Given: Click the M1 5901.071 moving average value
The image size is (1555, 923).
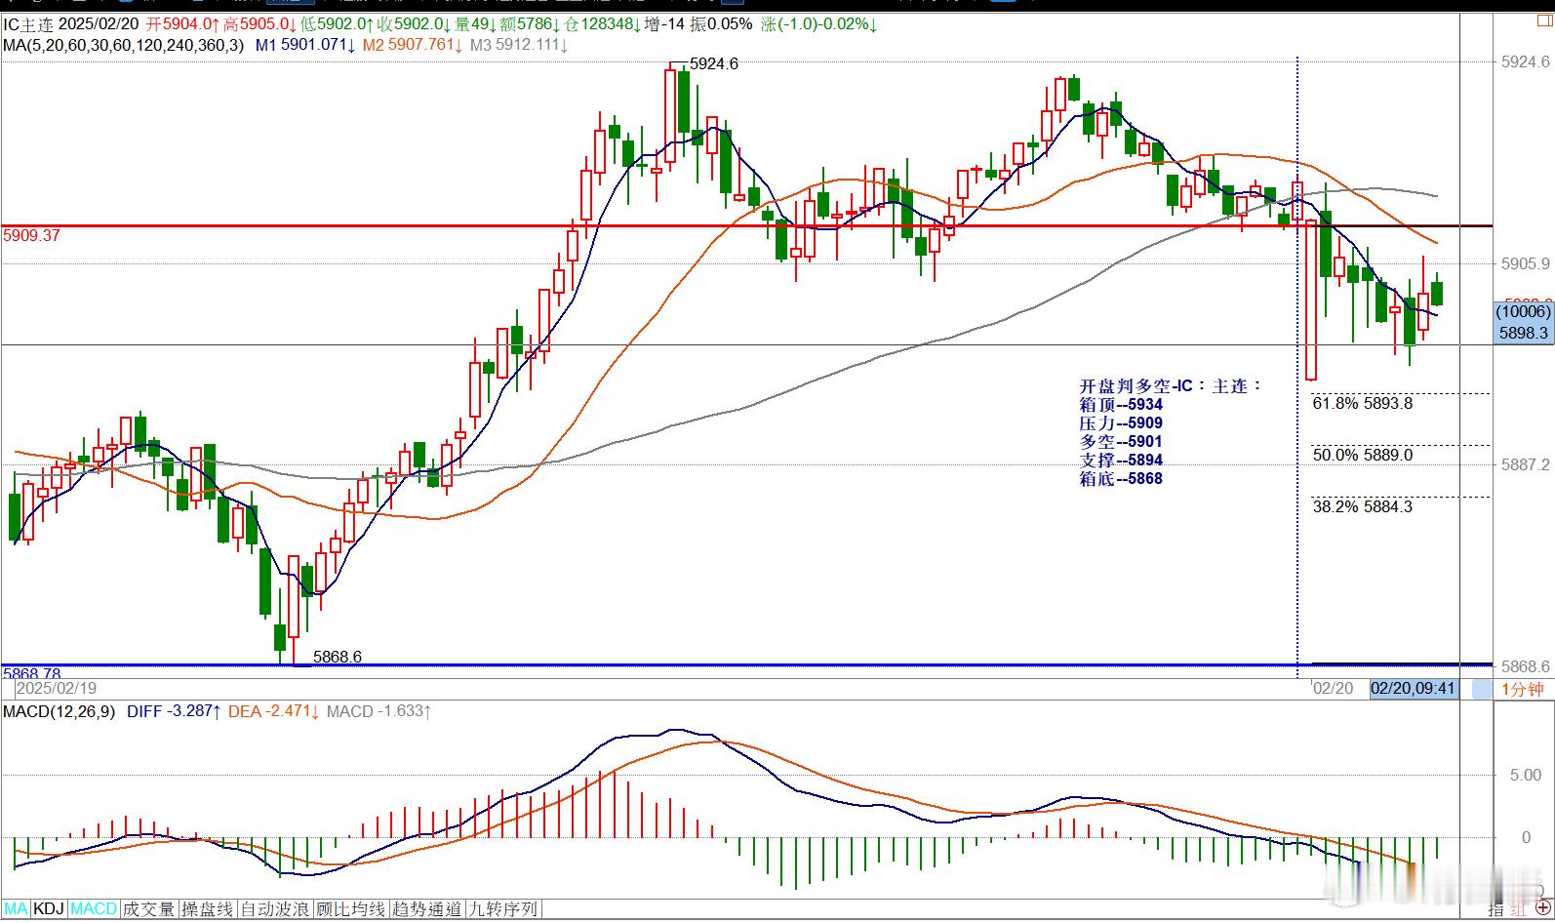Looking at the screenshot, I should click(x=305, y=45).
